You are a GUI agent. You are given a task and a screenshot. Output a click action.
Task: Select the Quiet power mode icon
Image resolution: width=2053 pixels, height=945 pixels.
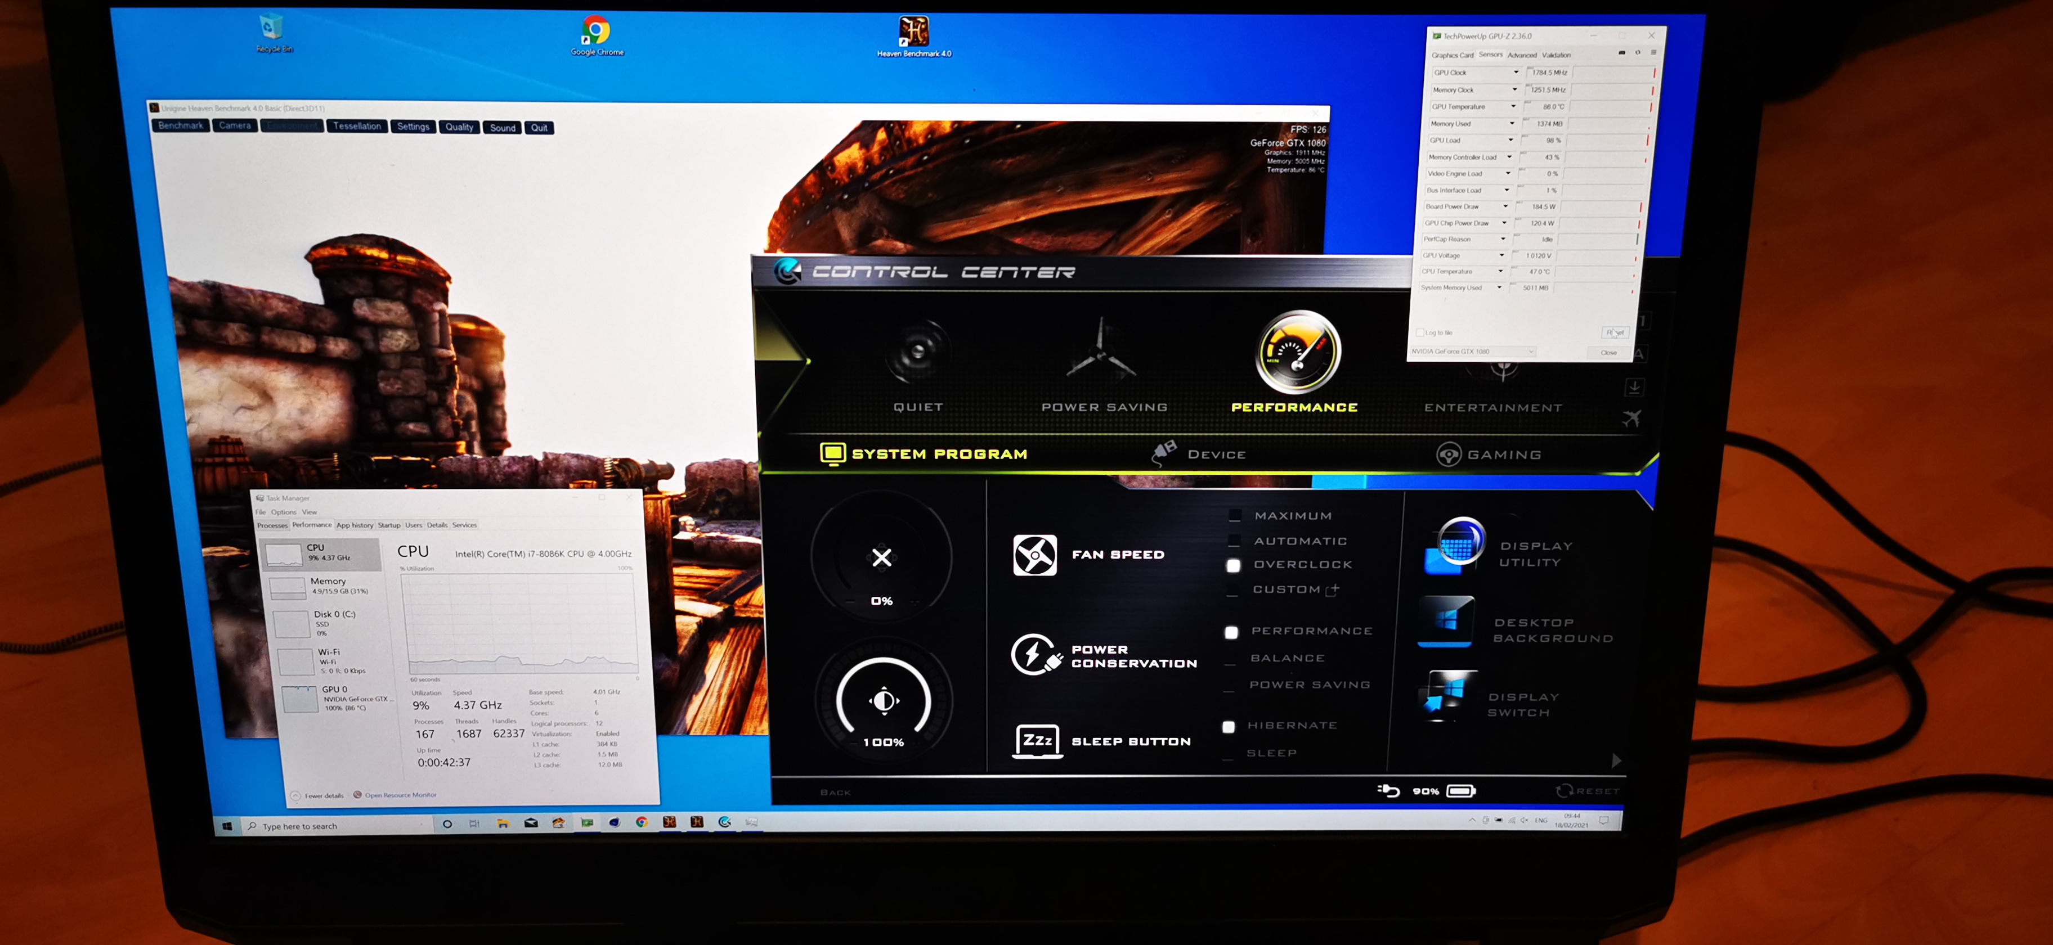click(x=917, y=352)
